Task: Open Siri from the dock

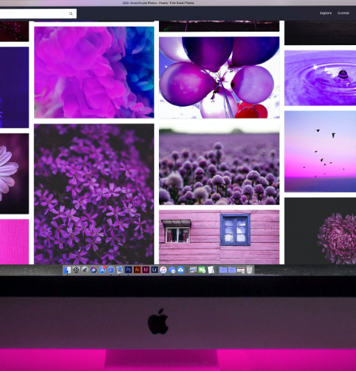Action: pyautogui.click(x=93, y=270)
